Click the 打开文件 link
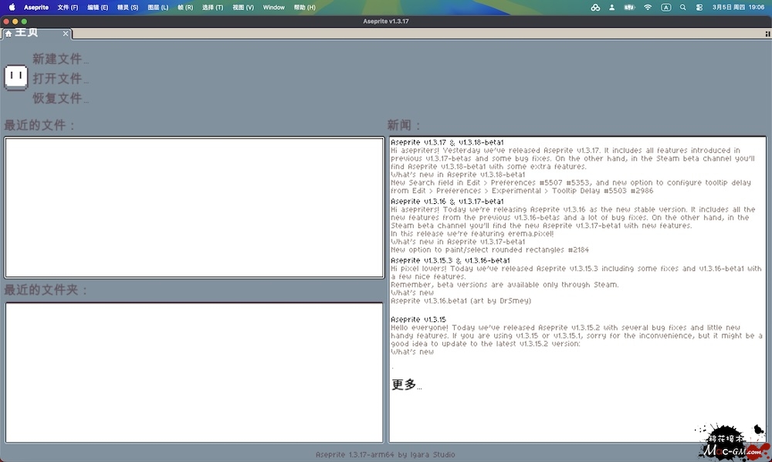Screen dimensions: 772x462 pyautogui.click(x=60, y=79)
